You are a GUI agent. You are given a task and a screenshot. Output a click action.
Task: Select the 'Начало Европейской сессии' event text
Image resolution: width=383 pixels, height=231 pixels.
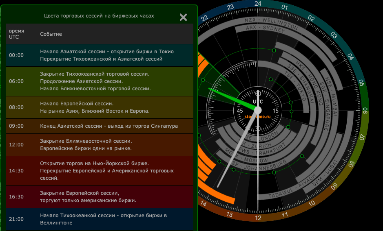tap(77, 104)
